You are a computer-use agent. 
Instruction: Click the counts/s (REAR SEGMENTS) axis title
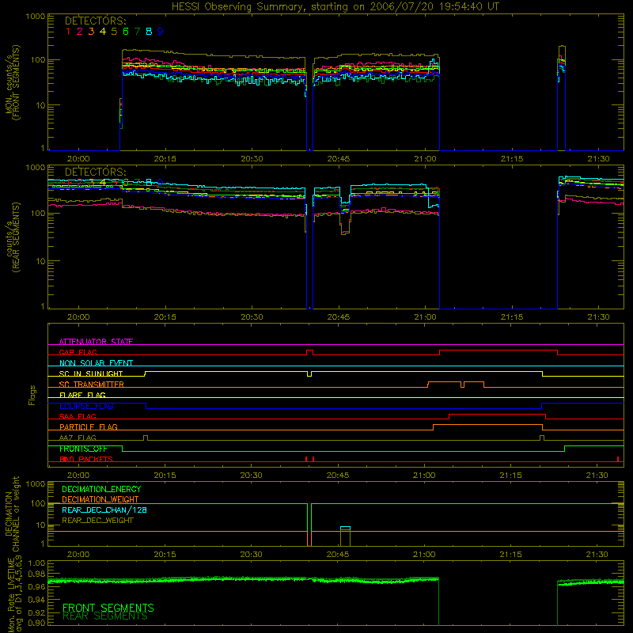click(x=12, y=237)
